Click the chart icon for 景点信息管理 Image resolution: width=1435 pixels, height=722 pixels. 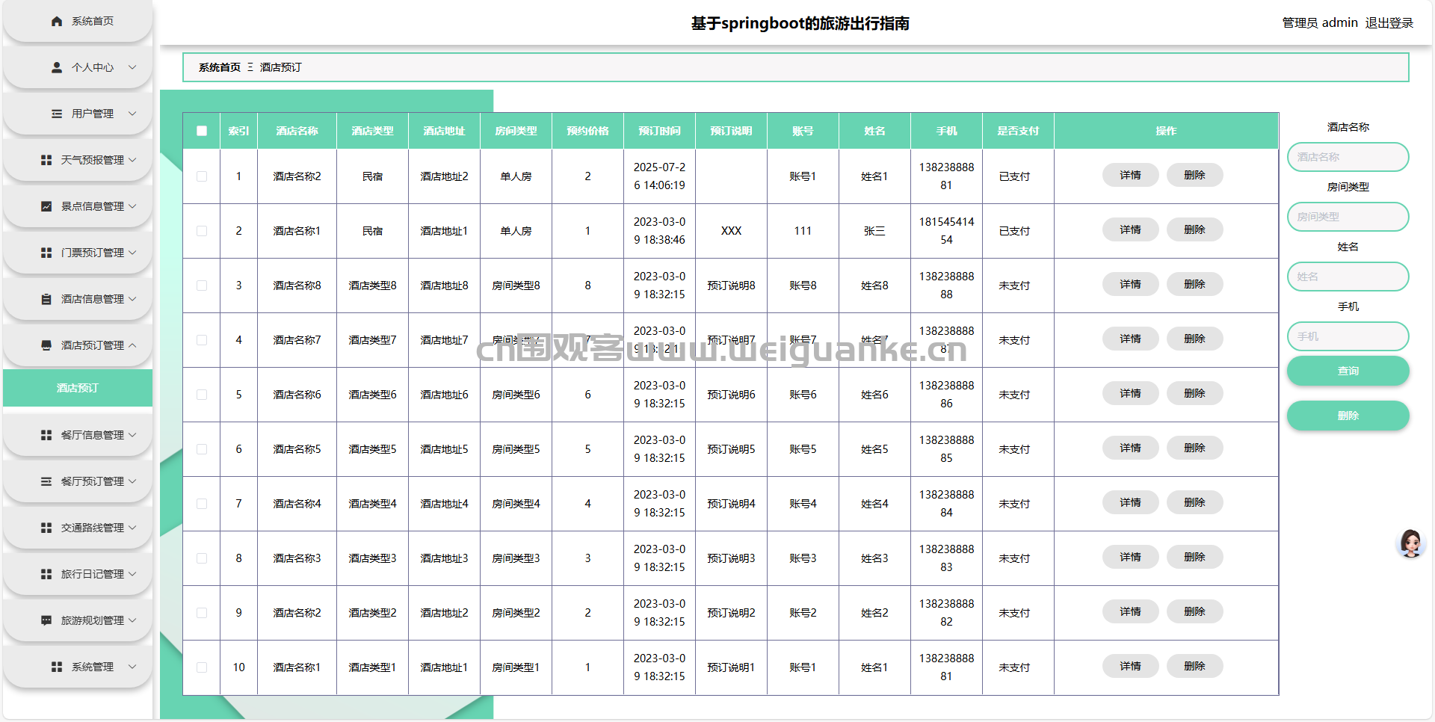[46, 206]
